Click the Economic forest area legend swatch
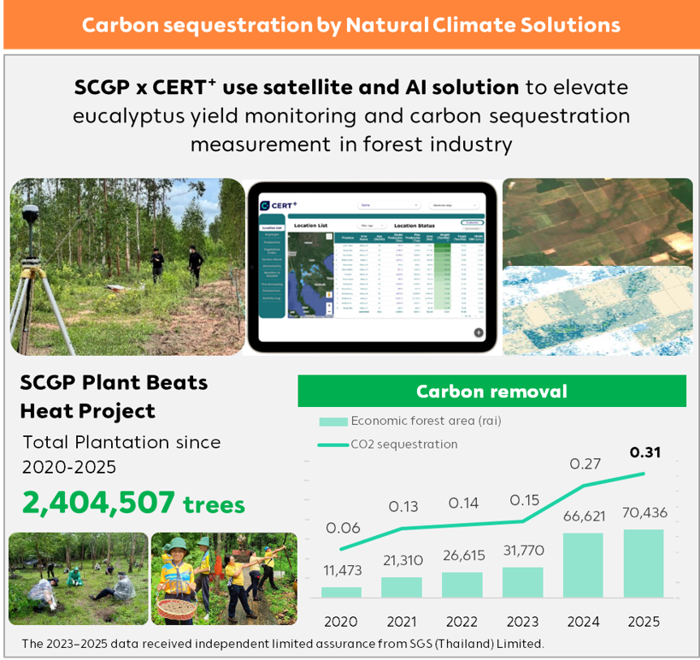700x660 pixels. [x=332, y=421]
